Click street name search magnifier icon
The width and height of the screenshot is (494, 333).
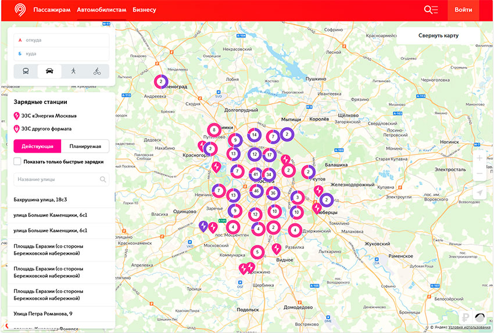[x=103, y=179]
